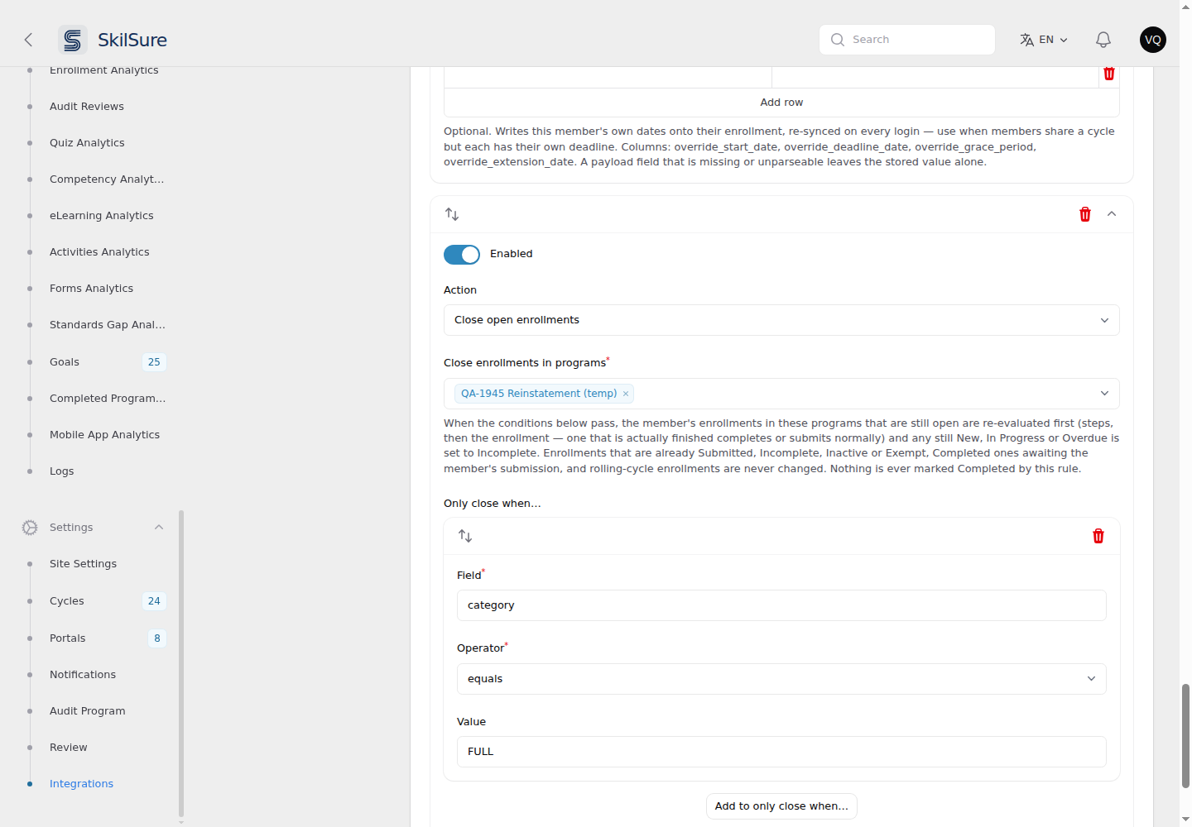The width and height of the screenshot is (1192, 827).
Task: Click the back arrow in header
Action: (28, 40)
